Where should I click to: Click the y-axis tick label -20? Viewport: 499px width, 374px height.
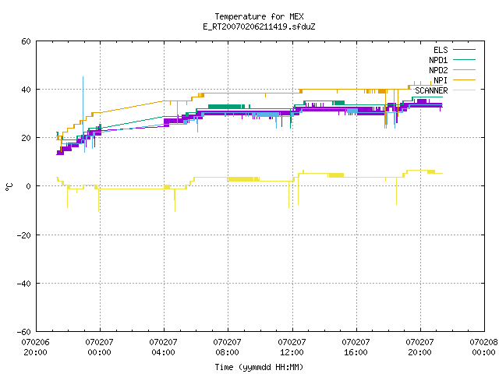(24, 235)
